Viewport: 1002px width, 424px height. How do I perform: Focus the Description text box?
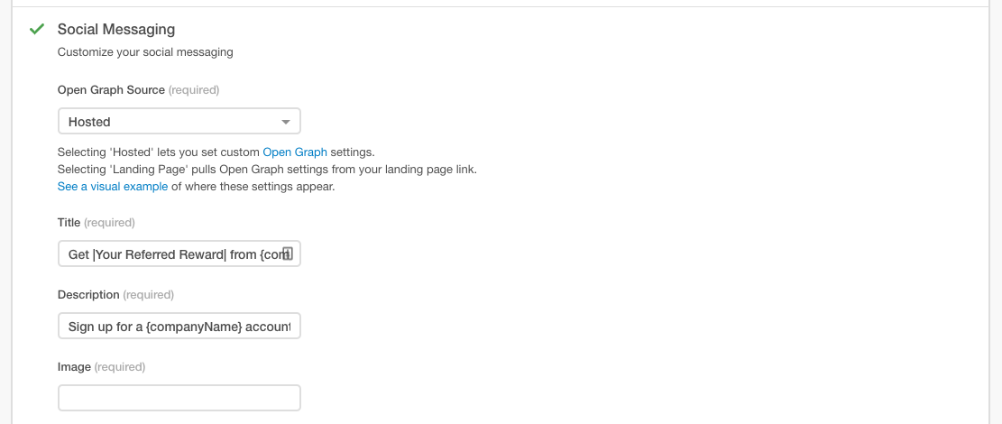click(179, 327)
